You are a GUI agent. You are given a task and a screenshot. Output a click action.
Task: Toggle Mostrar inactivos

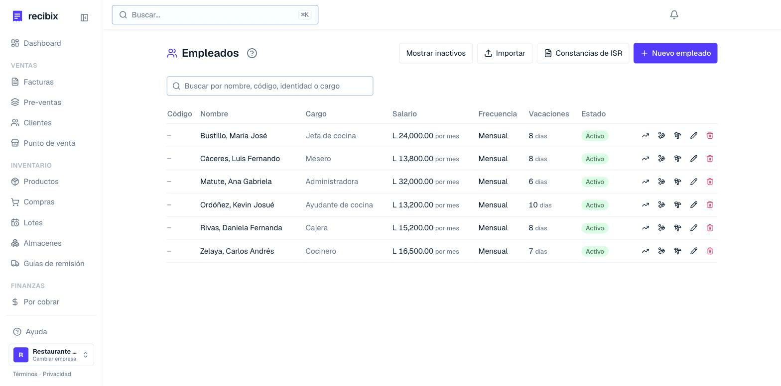(x=436, y=53)
